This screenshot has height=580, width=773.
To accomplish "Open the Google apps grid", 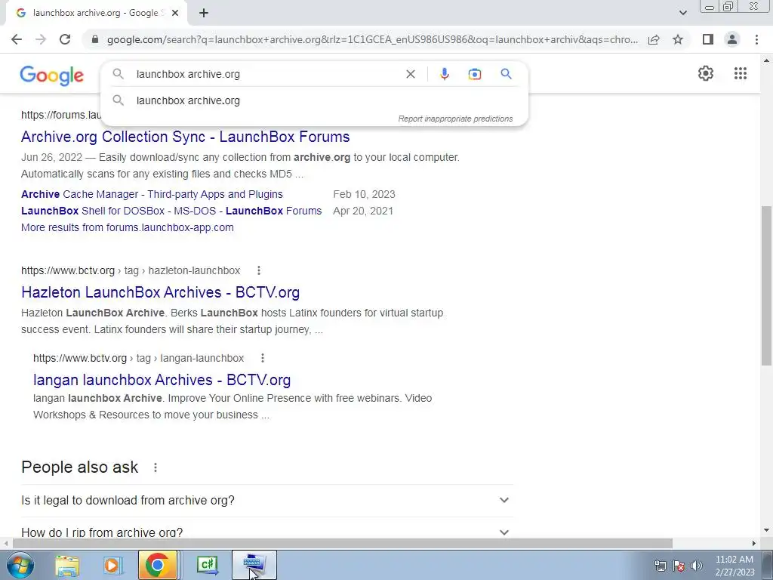I will [x=740, y=73].
